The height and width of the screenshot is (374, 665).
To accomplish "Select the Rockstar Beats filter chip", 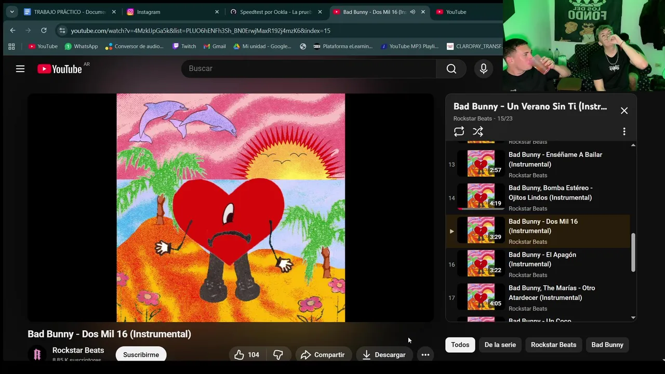I will click(553, 345).
